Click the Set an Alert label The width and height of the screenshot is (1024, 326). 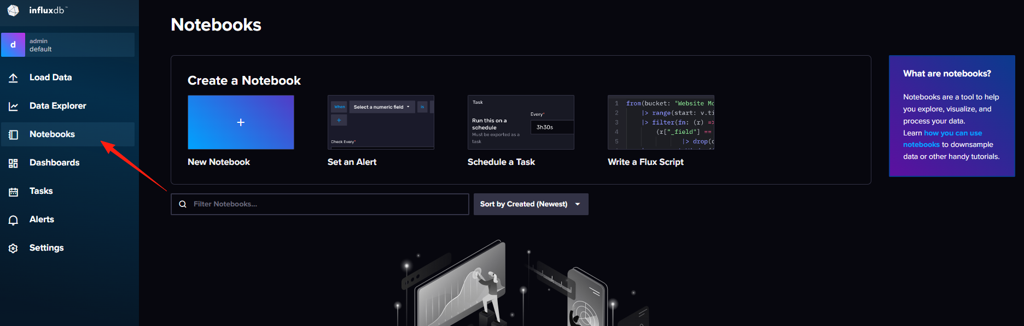click(x=352, y=162)
